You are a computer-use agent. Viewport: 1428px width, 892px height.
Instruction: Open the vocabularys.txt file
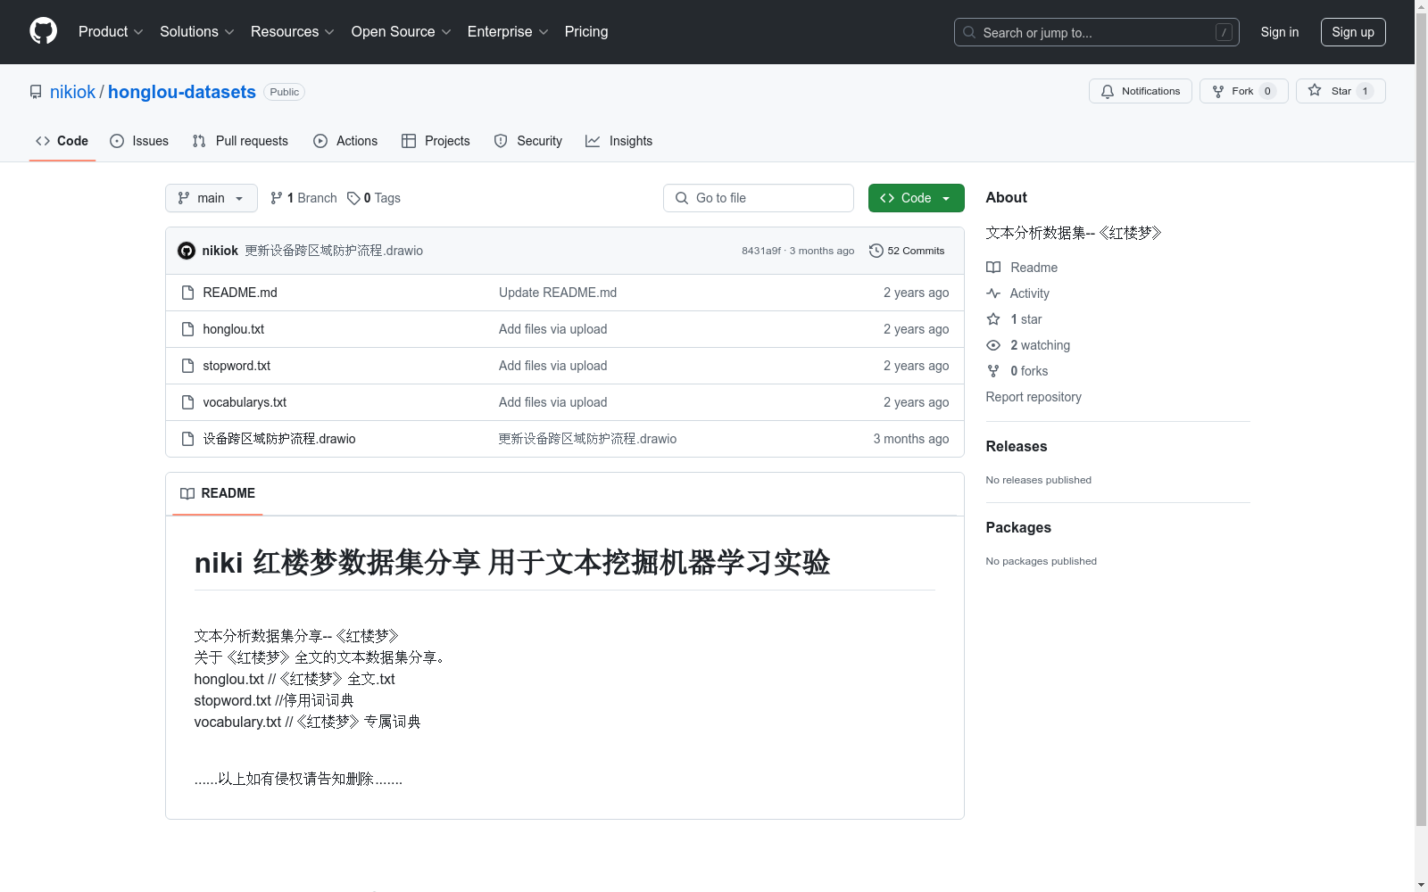tap(245, 402)
